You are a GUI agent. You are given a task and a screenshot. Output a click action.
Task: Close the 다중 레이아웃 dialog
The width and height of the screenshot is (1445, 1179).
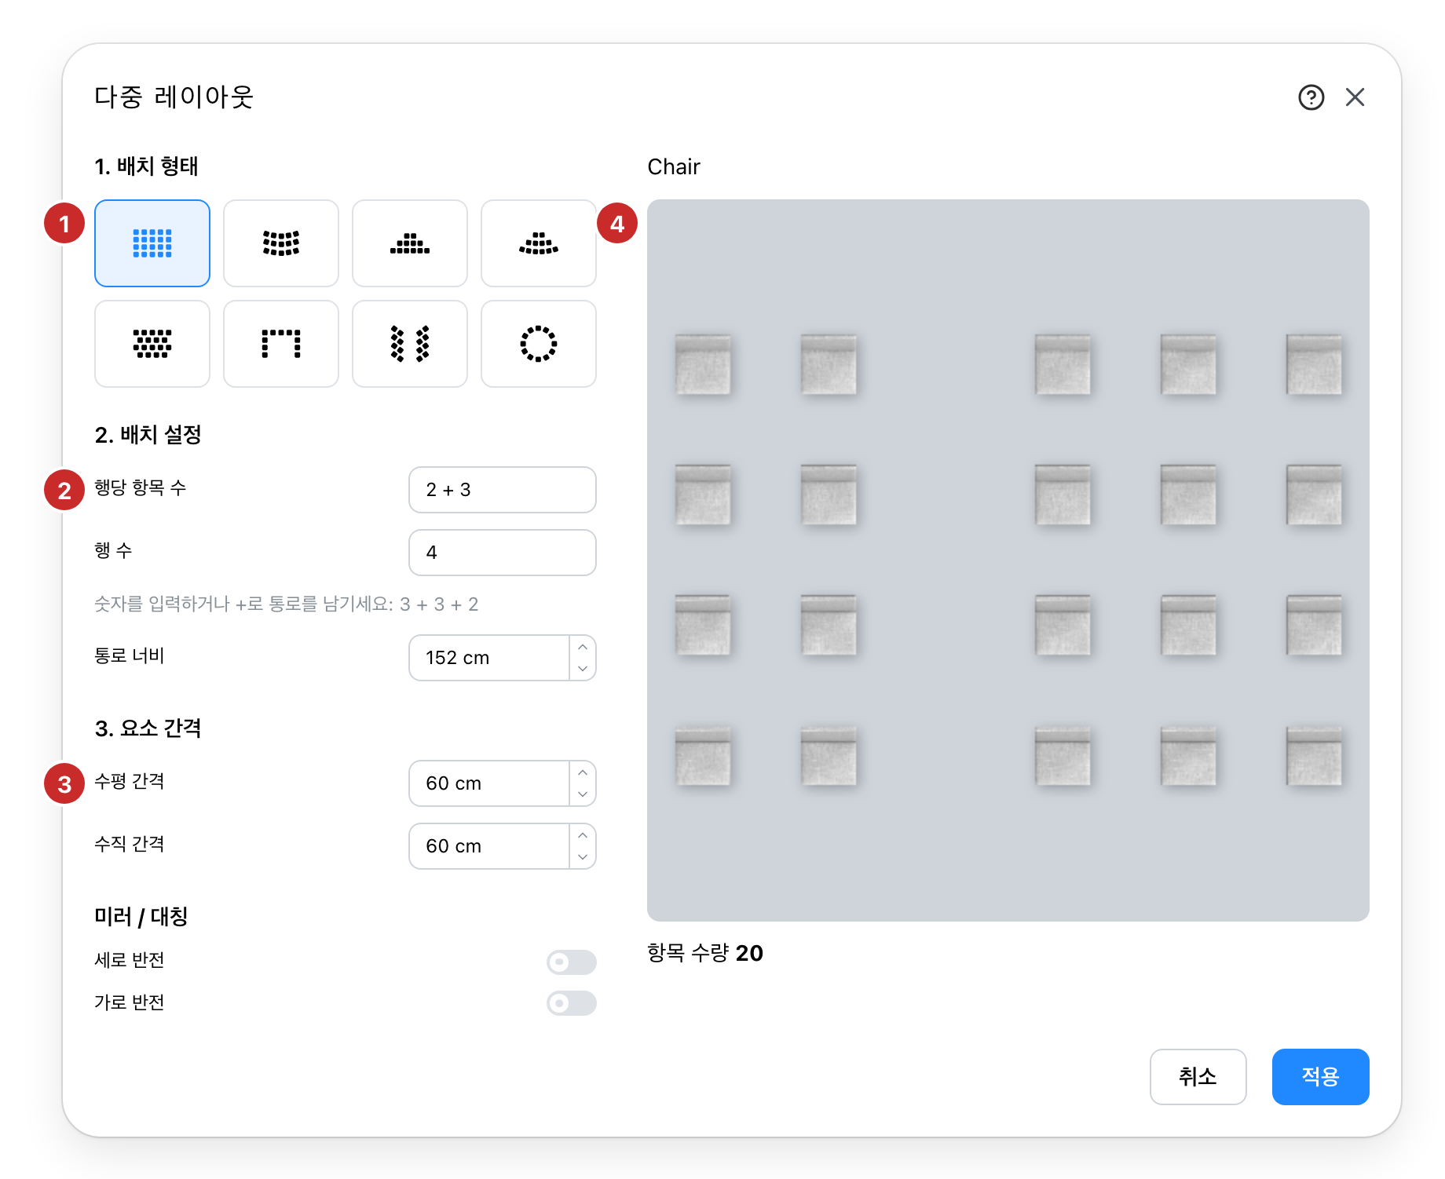click(1355, 97)
